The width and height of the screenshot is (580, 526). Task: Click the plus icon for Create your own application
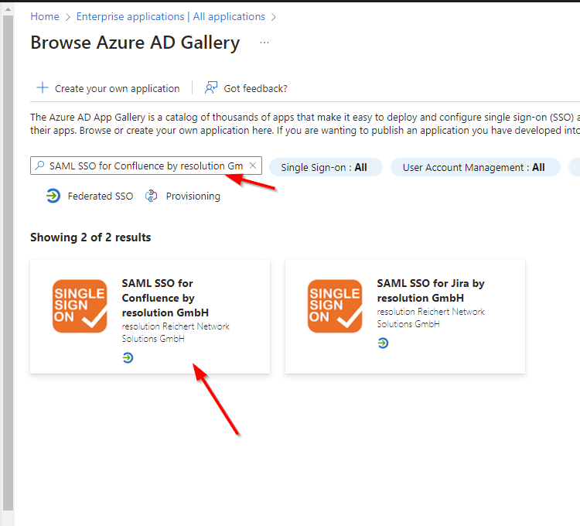click(43, 88)
